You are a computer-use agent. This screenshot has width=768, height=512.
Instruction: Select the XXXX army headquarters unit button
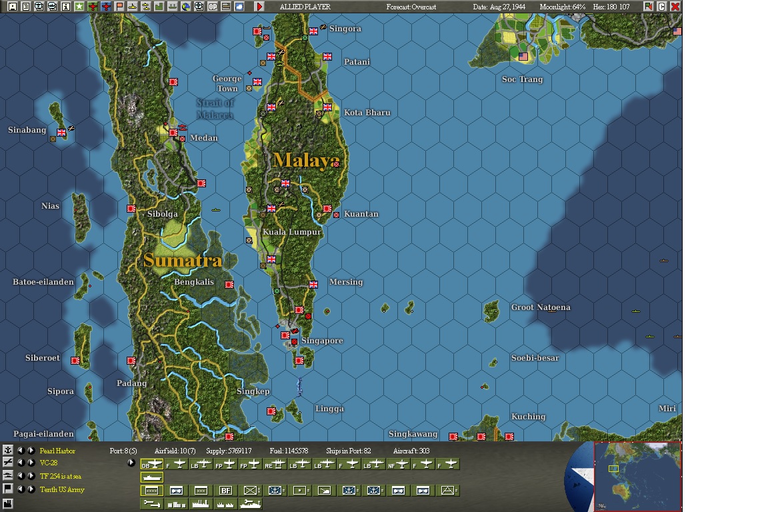152,491
